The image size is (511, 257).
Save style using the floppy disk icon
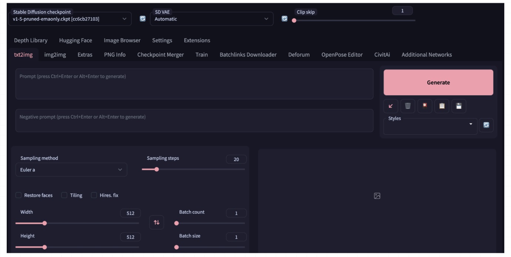click(459, 106)
